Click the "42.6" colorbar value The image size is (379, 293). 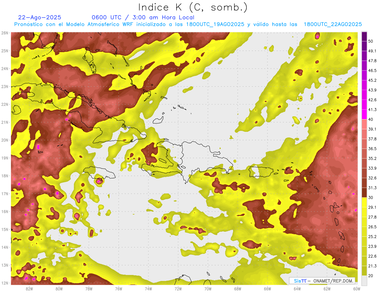pyautogui.click(x=372, y=100)
